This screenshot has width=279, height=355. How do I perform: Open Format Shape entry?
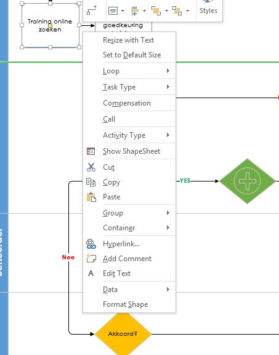click(x=129, y=304)
